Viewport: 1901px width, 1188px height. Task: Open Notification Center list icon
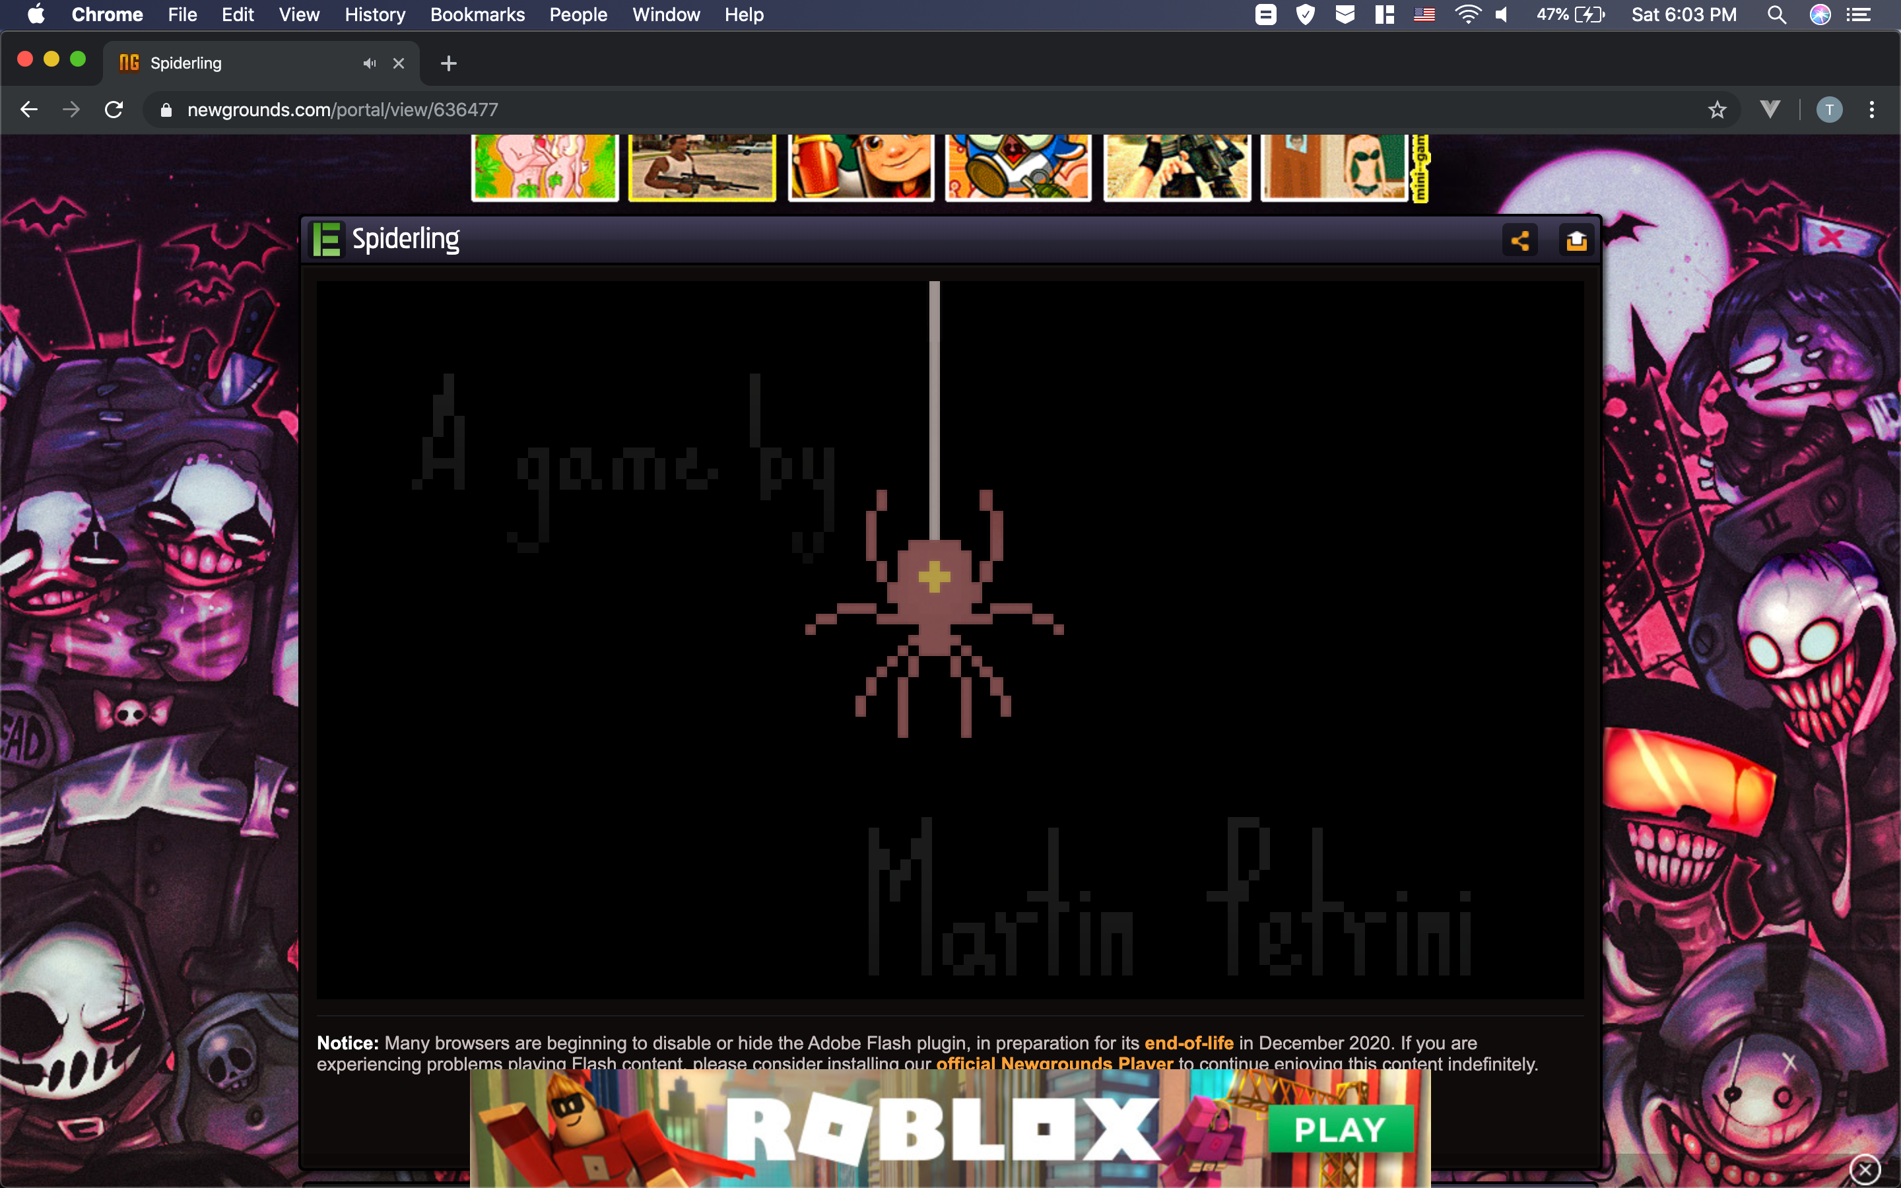coord(1858,14)
